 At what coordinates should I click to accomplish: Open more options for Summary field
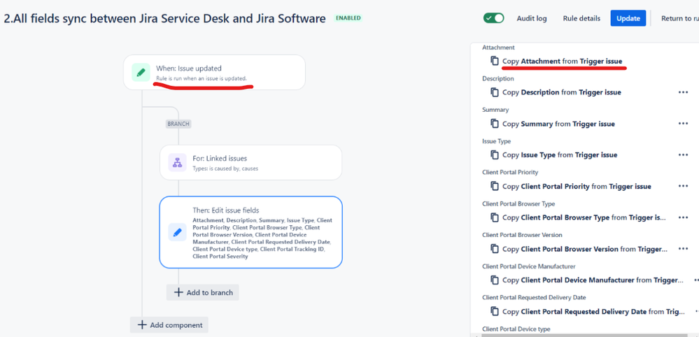pos(683,124)
